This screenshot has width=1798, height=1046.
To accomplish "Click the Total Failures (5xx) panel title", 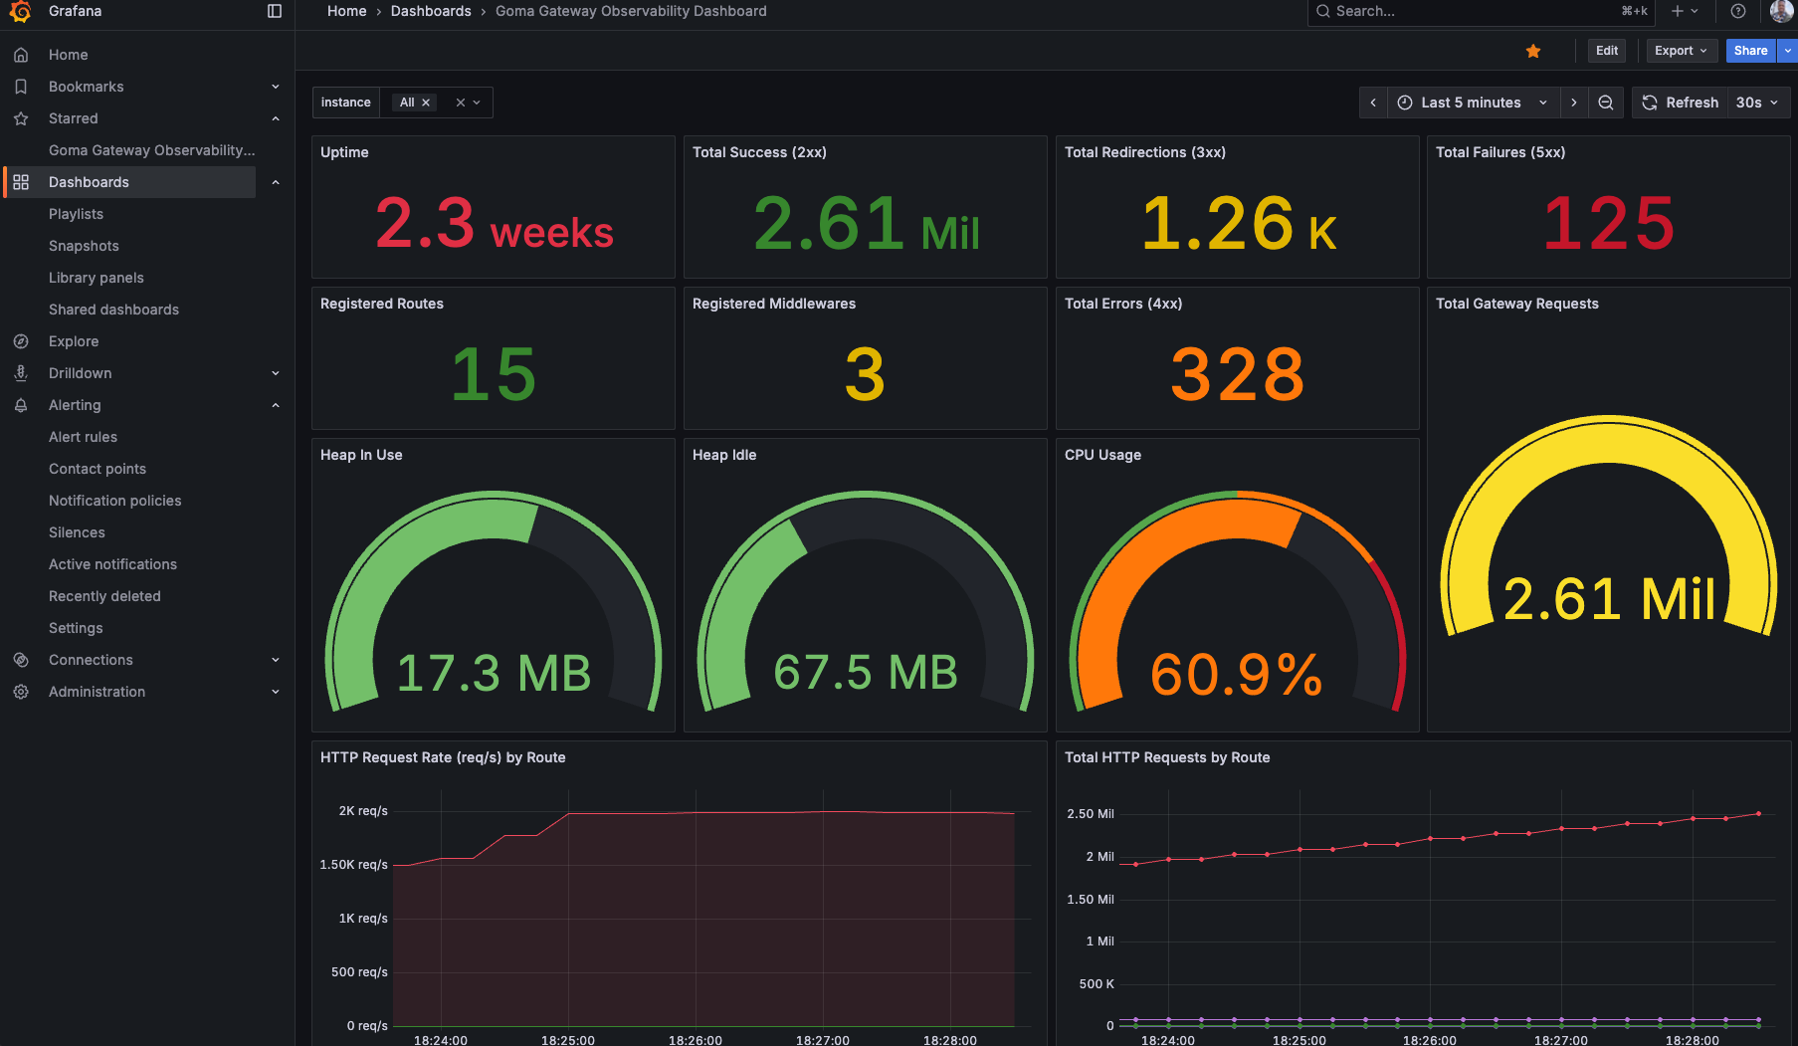I will coord(1500,152).
